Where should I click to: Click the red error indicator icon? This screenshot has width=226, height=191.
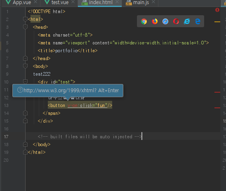[217, 10]
